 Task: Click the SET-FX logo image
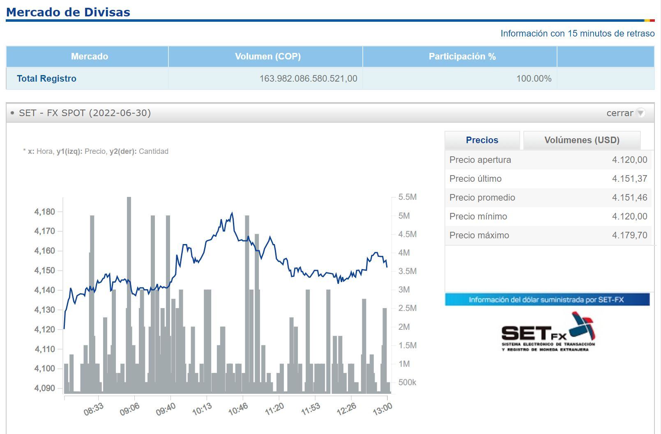(x=548, y=332)
